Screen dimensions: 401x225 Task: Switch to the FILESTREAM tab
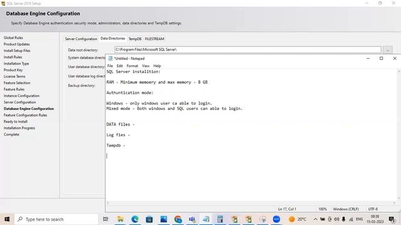tap(155, 39)
